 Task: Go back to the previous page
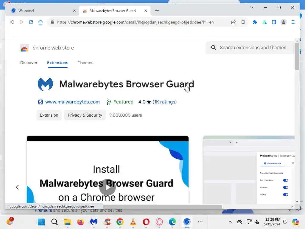click(x=12, y=22)
